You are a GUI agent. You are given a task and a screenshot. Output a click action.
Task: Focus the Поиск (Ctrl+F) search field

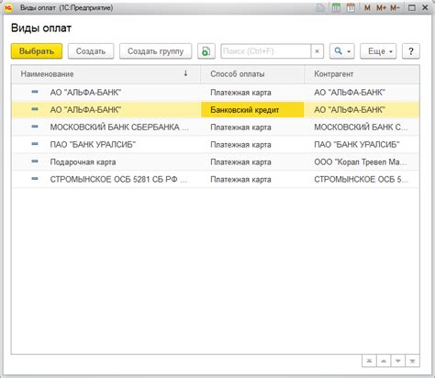pyautogui.click(x=265, y=51)
